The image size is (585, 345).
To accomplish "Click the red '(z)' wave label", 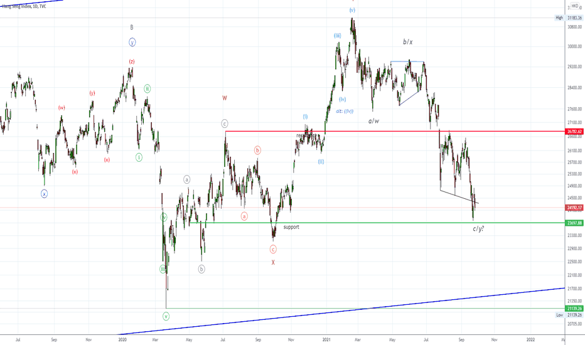I will (x=132, y=61).
